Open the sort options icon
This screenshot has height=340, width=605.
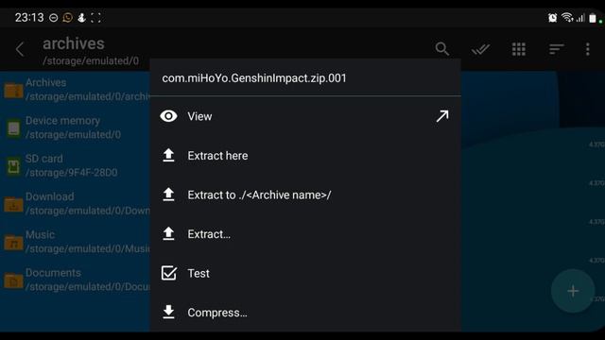tap(557, 49)
